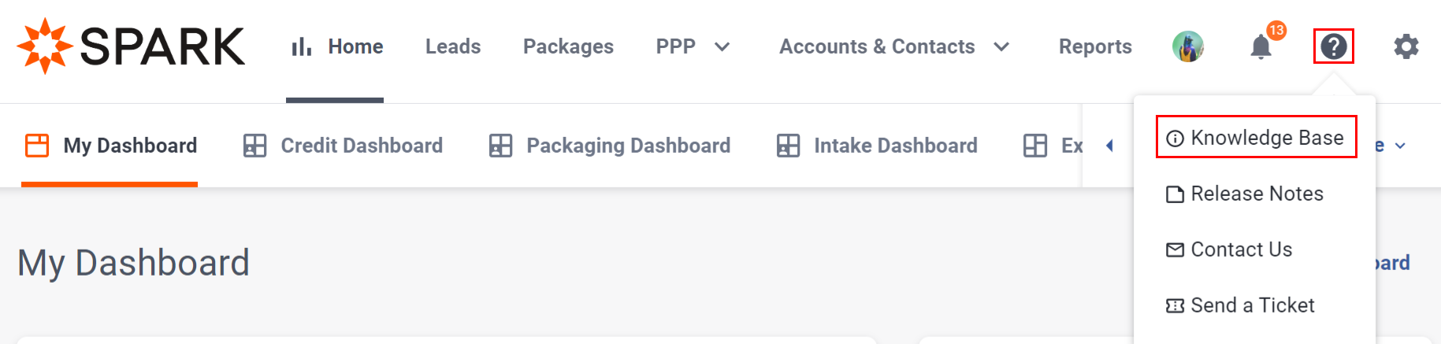Viewport: 1441px width, 344px height.
Task: Open the Leads menu item
Action: pos(453,46)
